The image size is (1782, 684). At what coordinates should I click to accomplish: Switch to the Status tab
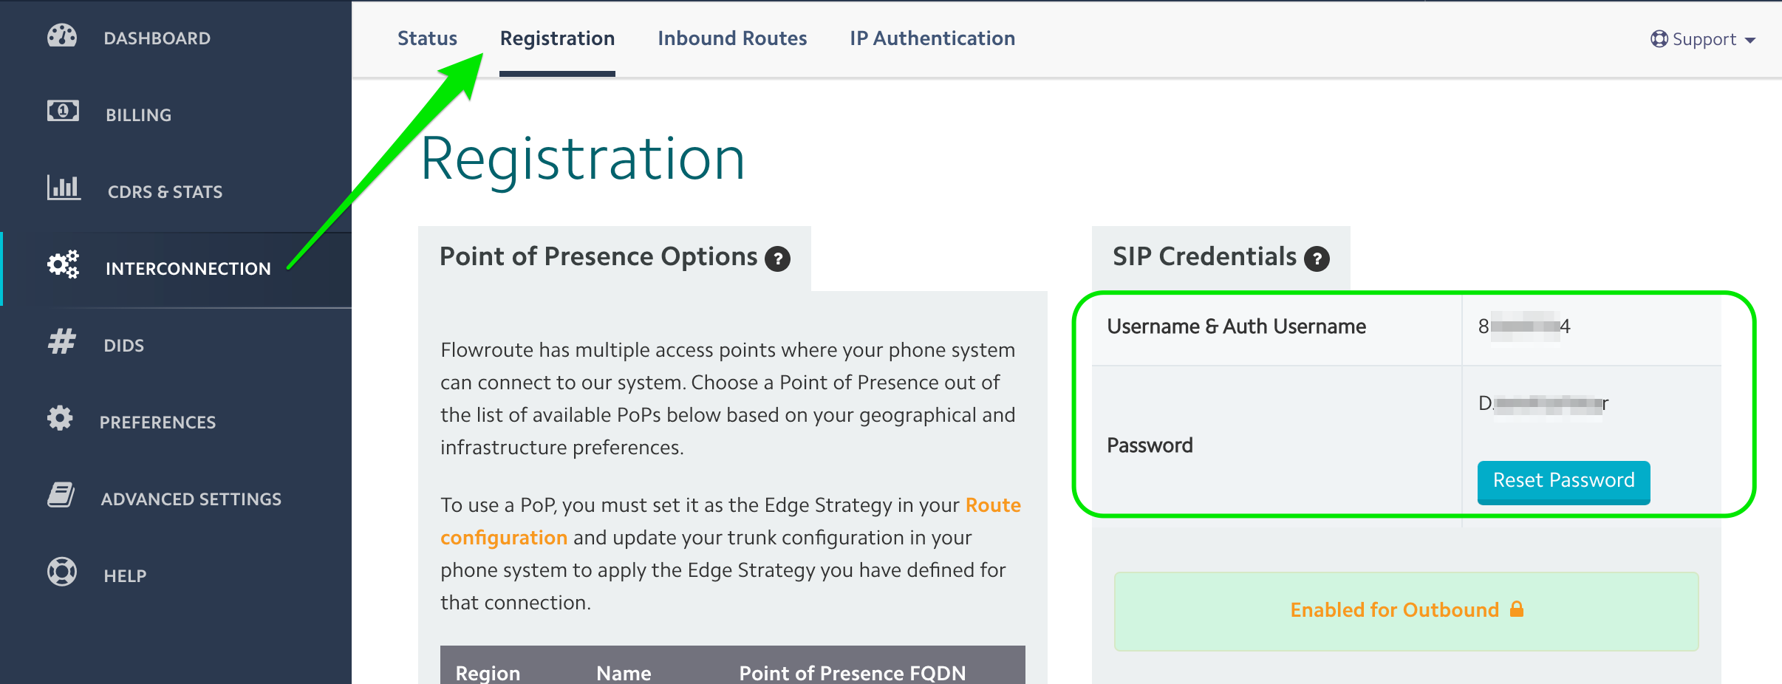click(x=427, y=38)
